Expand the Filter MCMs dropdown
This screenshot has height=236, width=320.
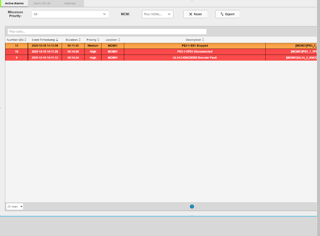pyautogui.click(x=158, y=14)
